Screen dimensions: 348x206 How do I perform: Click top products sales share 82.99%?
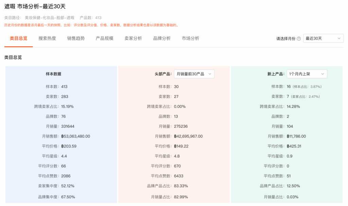181,197
